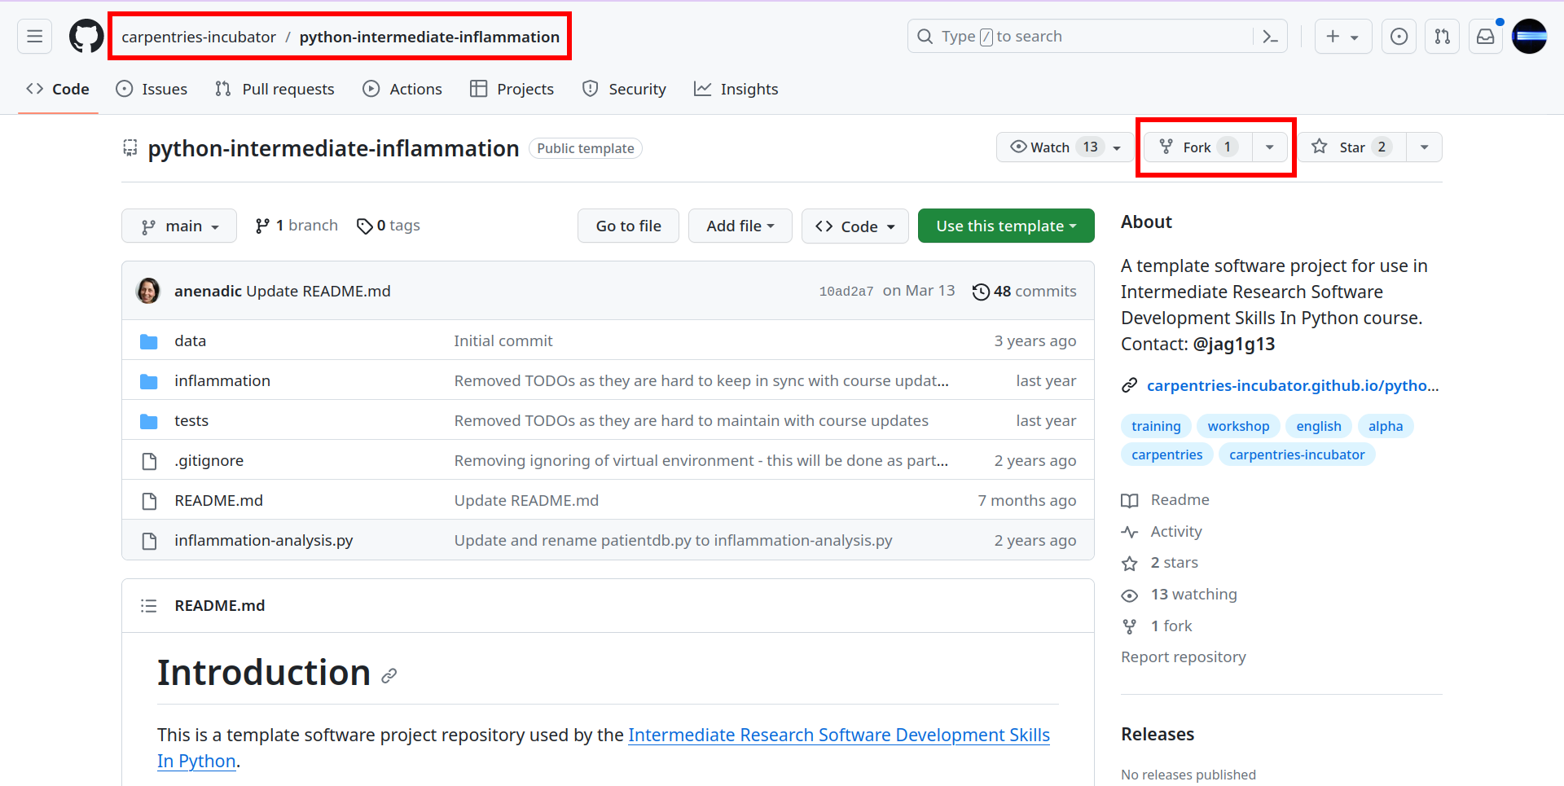
Task: Copy the Introduction heading anchor link icon
Action: tap(389, 675)
